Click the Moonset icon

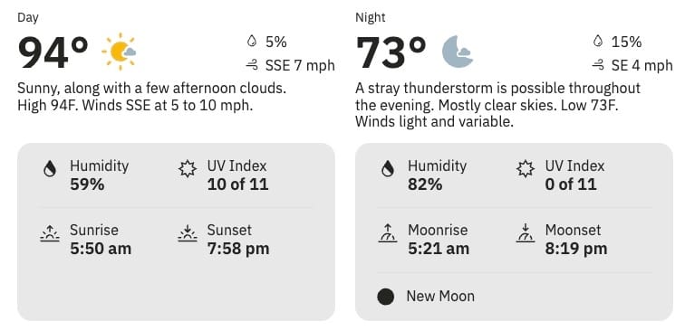pos(526,233)
